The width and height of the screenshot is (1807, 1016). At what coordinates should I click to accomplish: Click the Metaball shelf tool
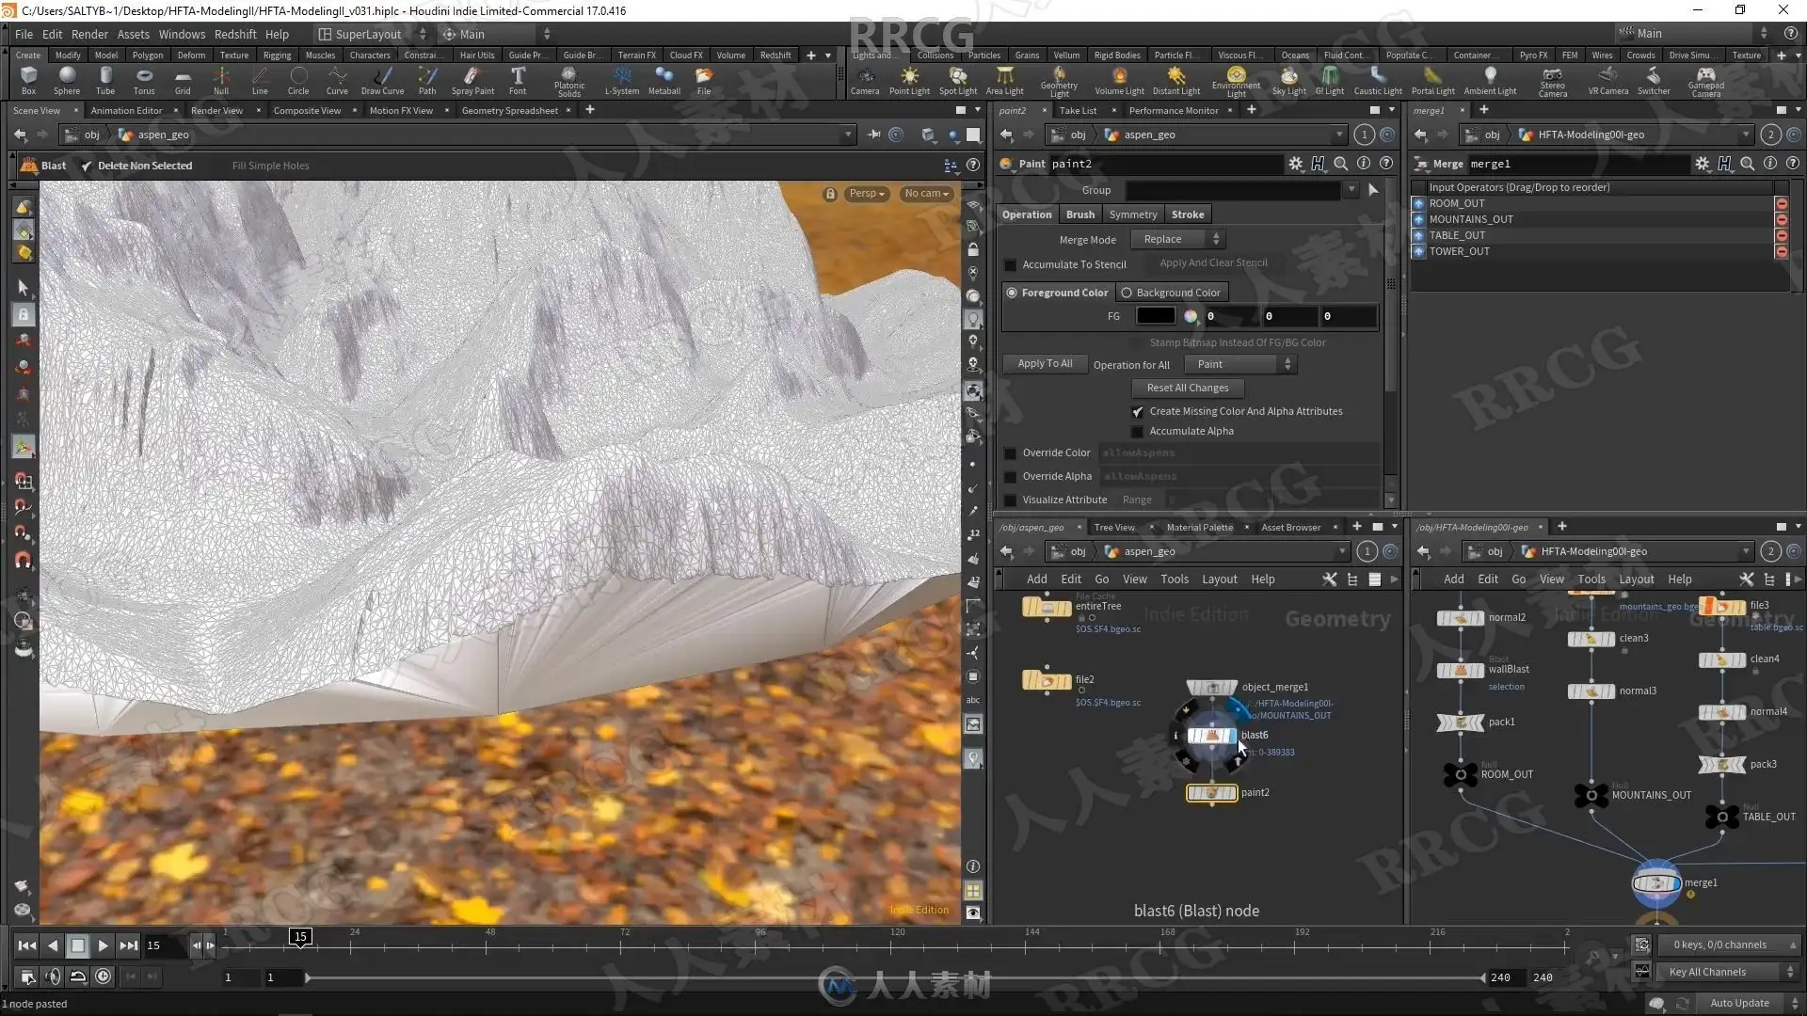coord(664,80)
